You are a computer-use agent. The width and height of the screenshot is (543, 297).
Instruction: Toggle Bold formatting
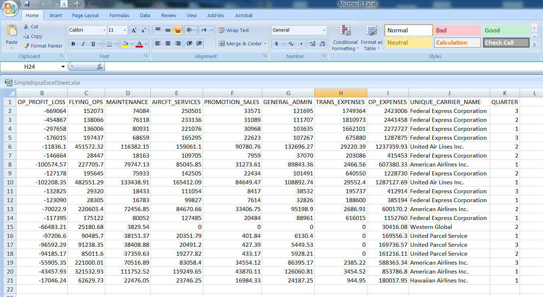point(73,44)
